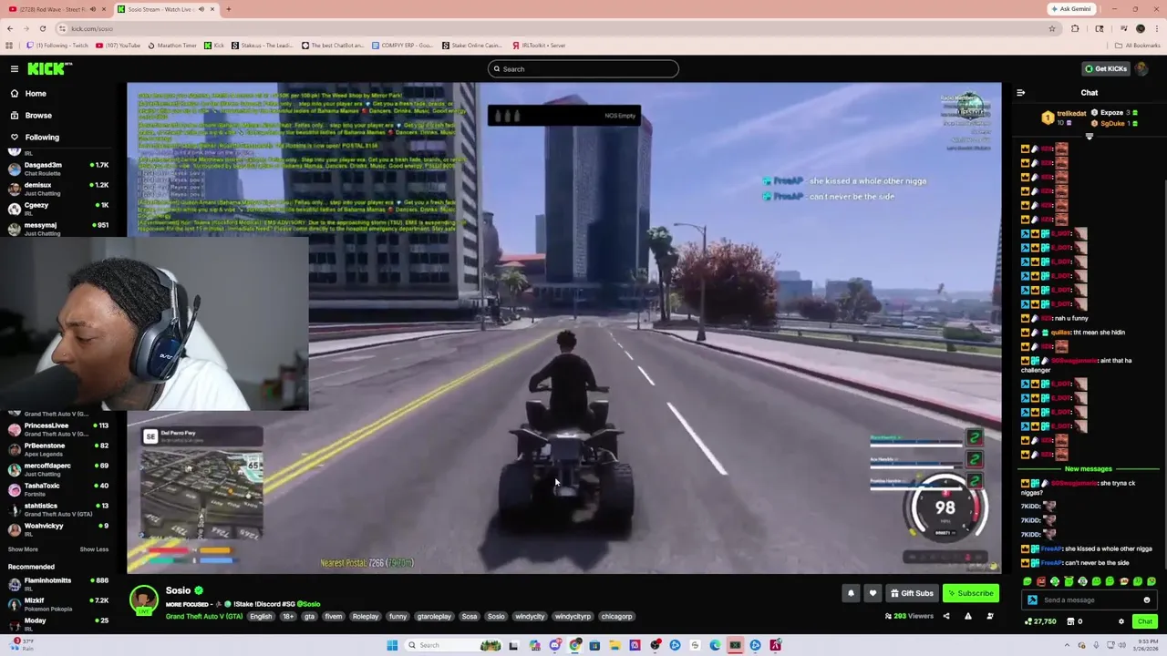Click the share stream icon

[x=945, y=617]
